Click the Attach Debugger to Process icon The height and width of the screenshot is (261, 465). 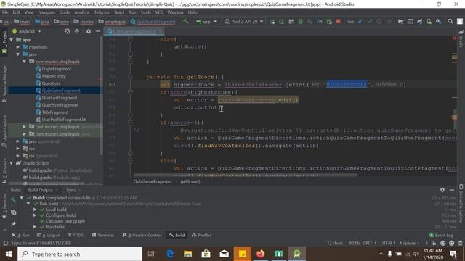(329, 22)
